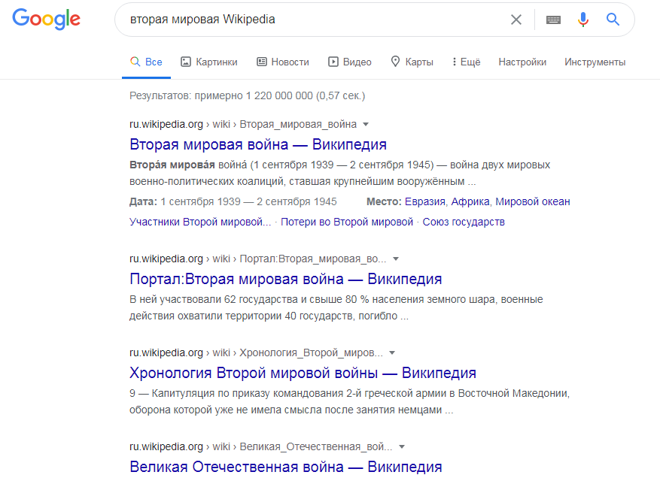The height and width of the screenshot is (478, 660).
Task: Open Хронология Второй мировой войны result
Action: (x=303, y=373)
